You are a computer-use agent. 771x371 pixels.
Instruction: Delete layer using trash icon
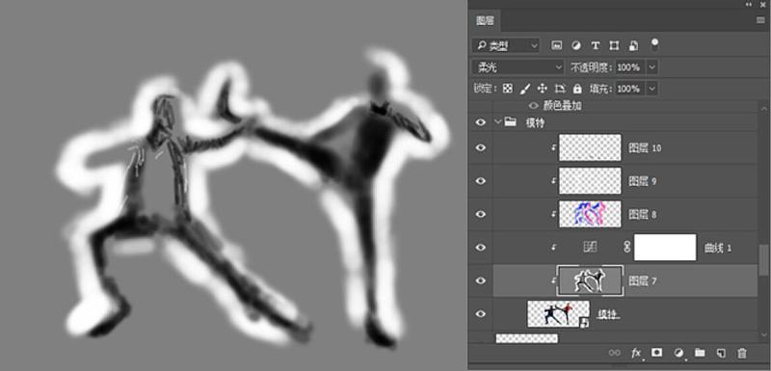pyautogui.click(x=741, y=353)
